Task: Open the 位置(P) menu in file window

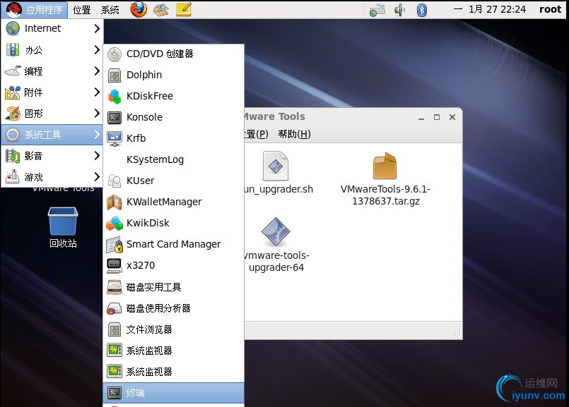Action: pos(257,134)
